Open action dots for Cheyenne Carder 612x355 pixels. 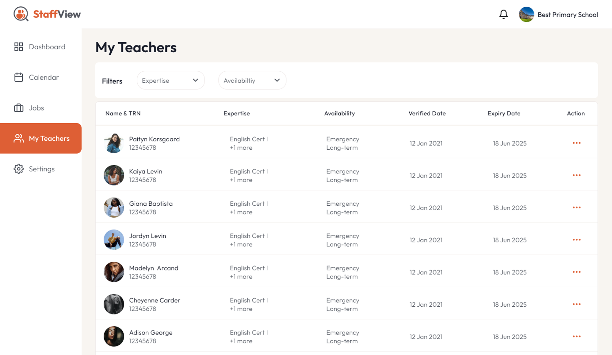(576, 304)
